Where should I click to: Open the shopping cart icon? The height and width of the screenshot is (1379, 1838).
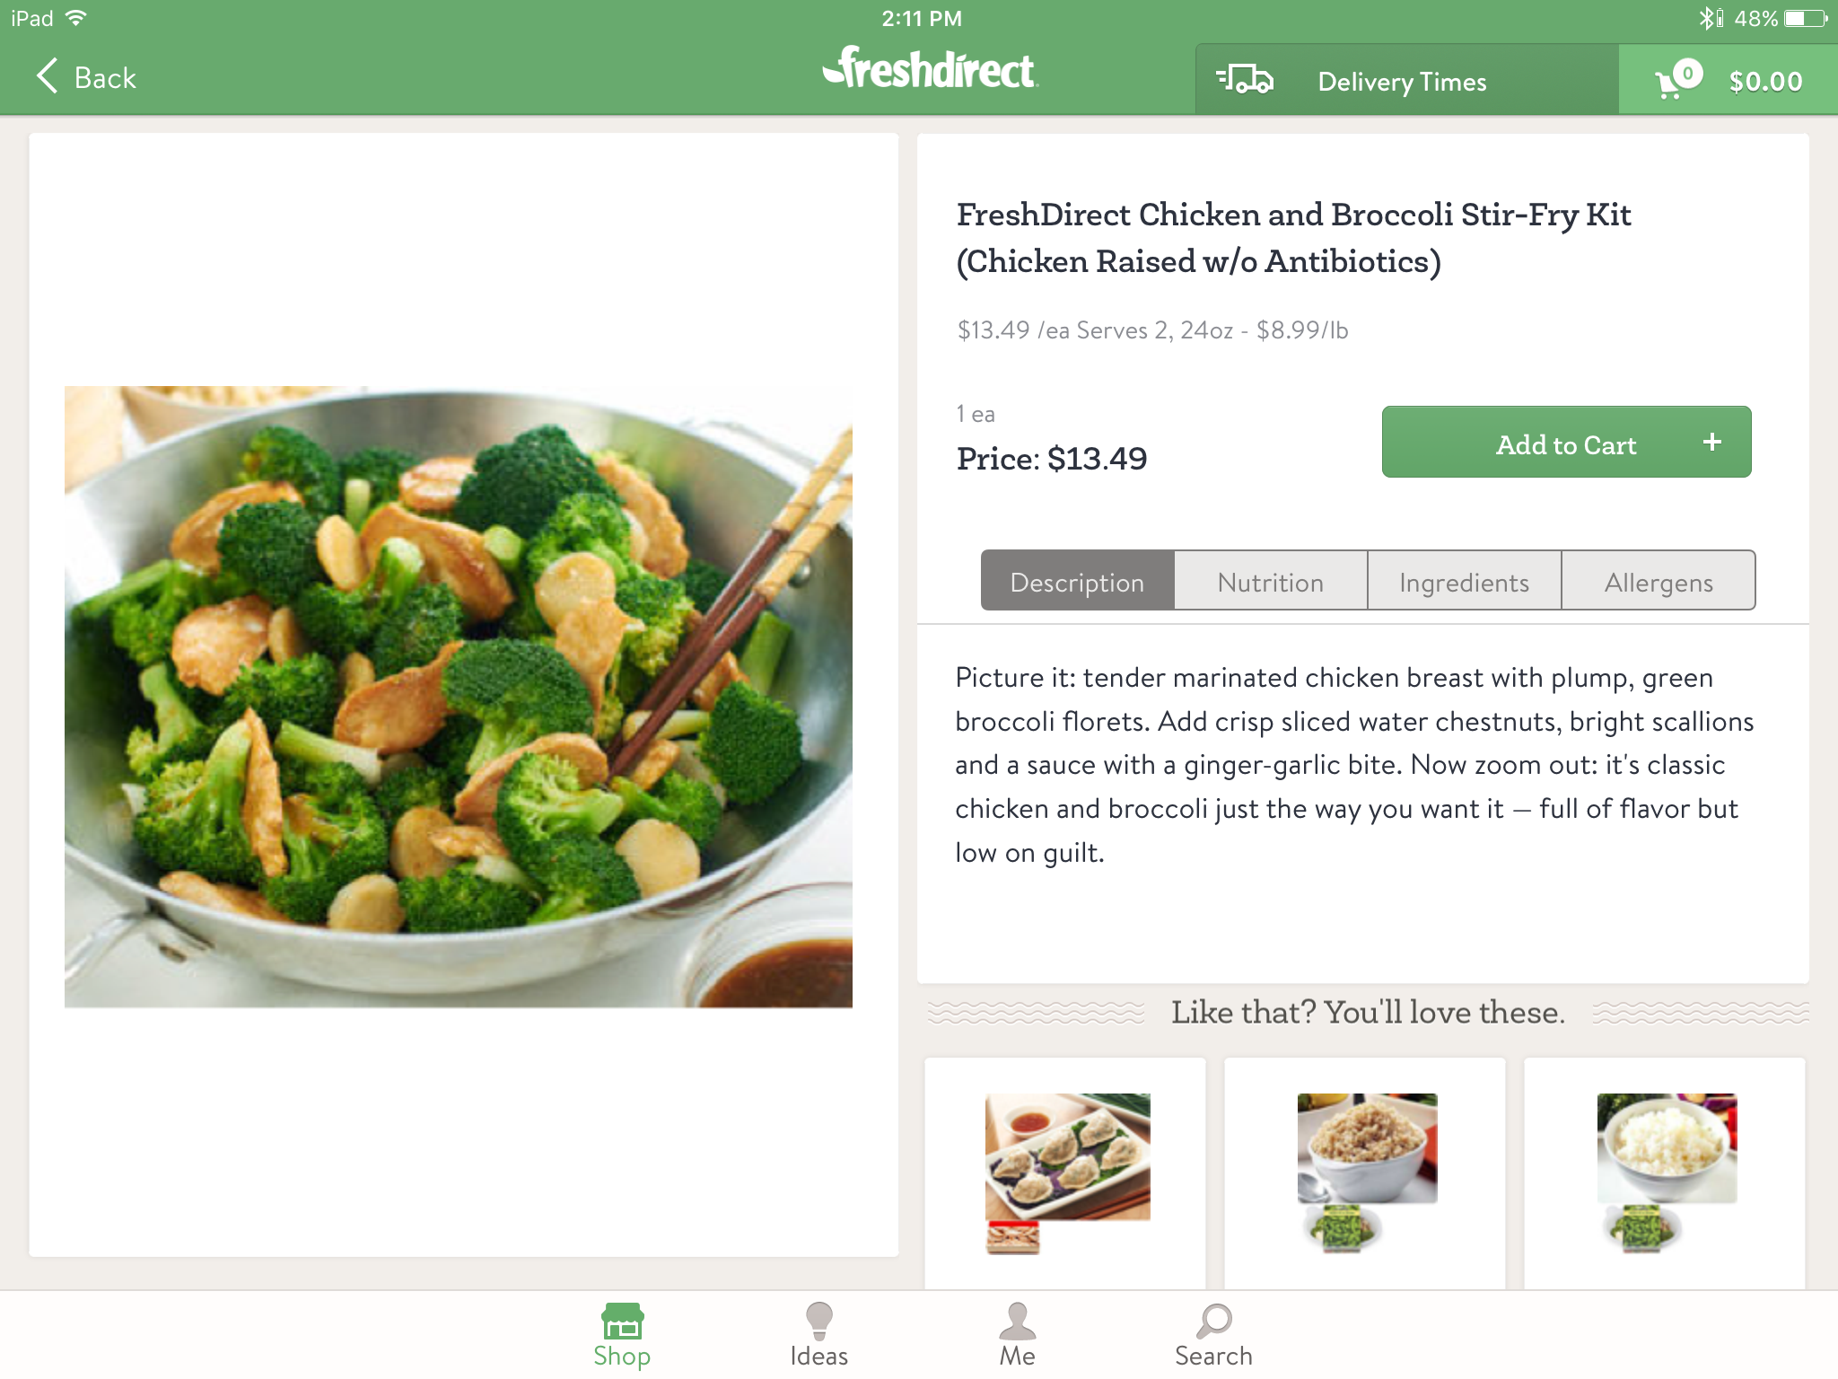coord(1675,80)
